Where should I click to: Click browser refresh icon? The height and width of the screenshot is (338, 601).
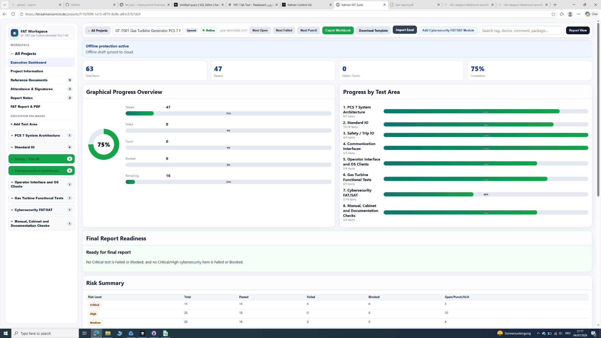tap(13, 14)
